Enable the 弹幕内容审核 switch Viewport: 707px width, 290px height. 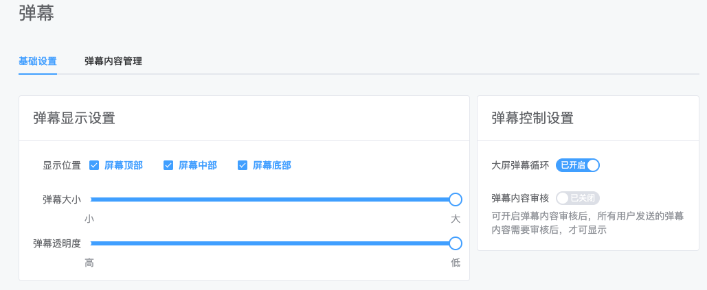click(578, 198)
